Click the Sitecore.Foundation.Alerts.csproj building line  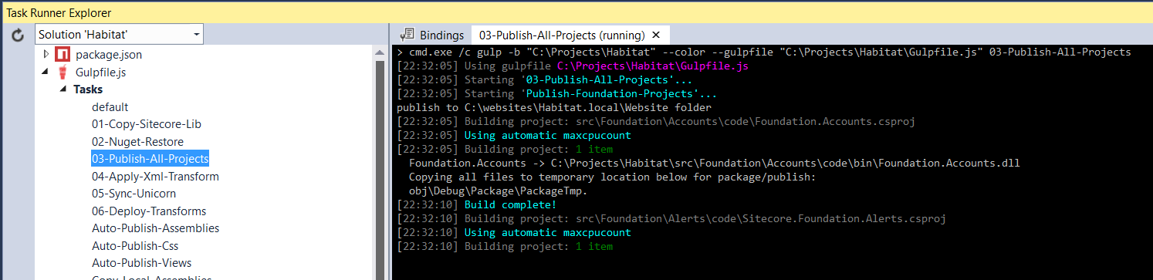[671, 218]
